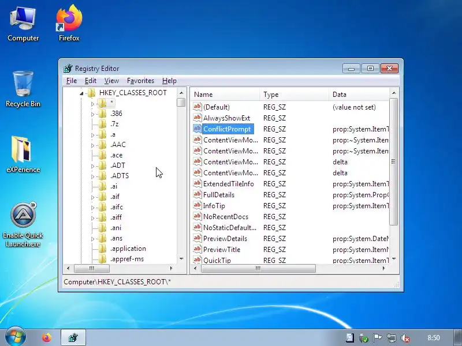Screen dimensions: 462x346
Task: Expand the .aiff key
Action: (x=92, y=218)
